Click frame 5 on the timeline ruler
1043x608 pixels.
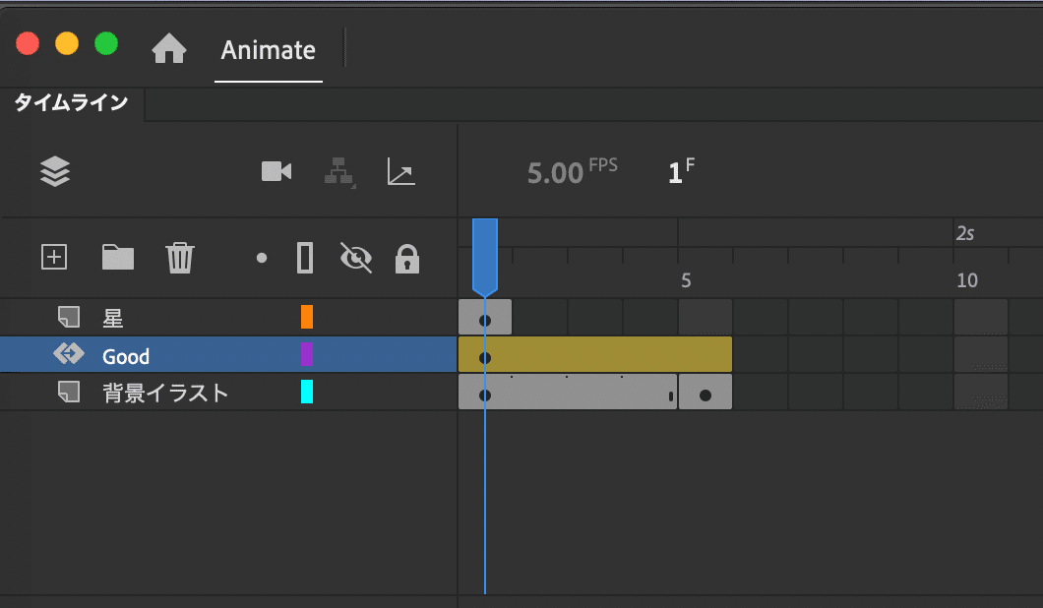[686, 280]
